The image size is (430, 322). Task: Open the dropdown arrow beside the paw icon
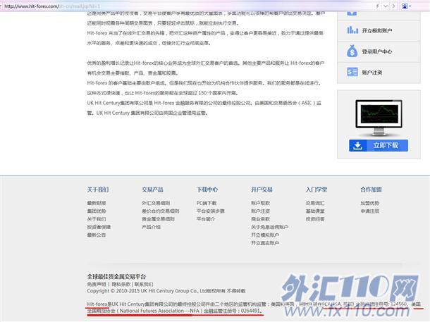[x=410, y=6]
